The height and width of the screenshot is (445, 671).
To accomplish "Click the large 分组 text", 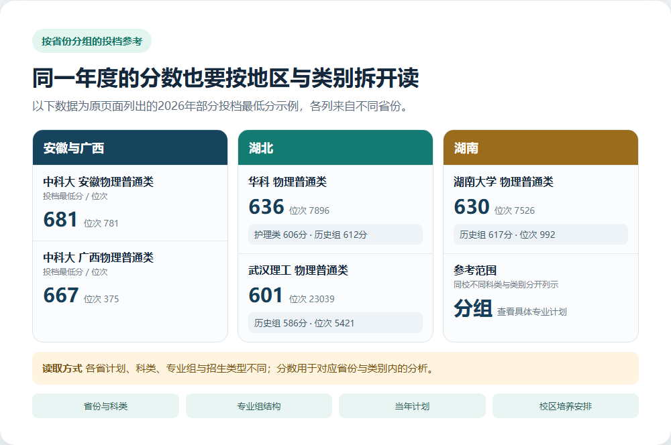I will point(473,308).
